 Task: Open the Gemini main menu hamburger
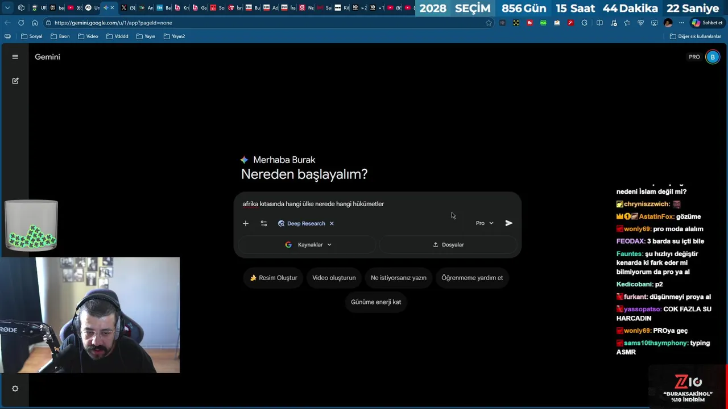click(15, 57)
